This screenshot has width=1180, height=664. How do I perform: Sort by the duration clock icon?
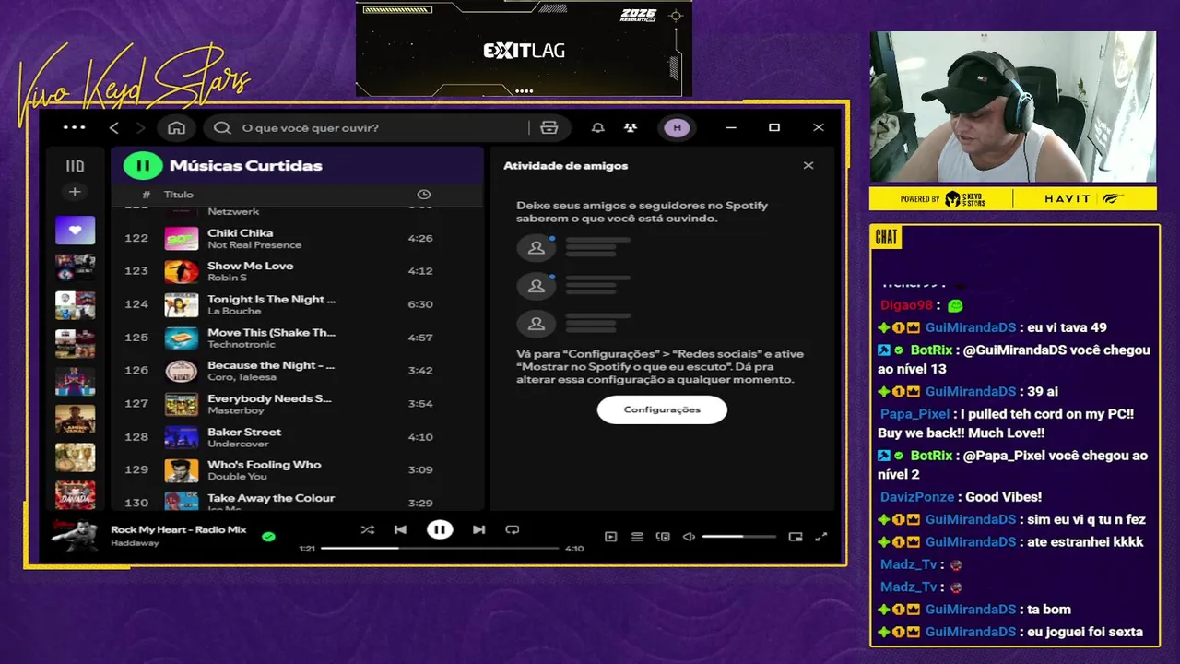(424, 195)
